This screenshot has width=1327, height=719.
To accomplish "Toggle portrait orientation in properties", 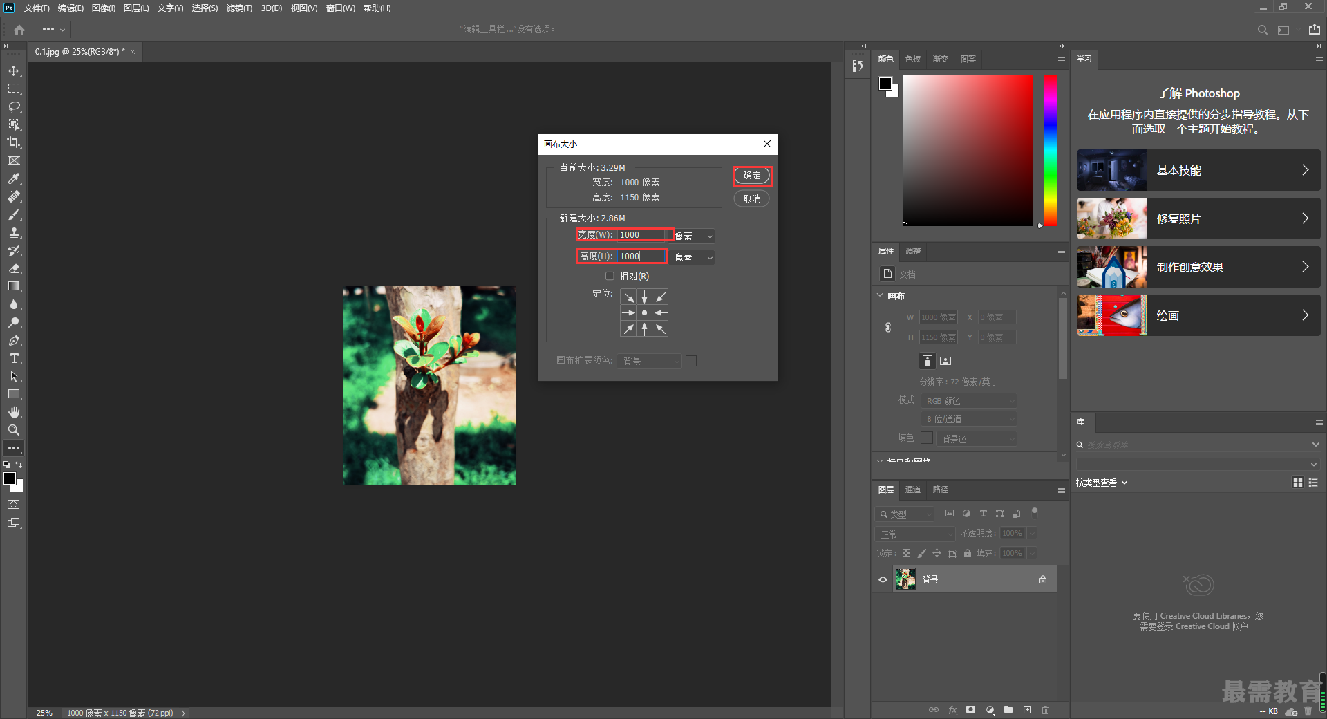I will [x=928, y=361].
